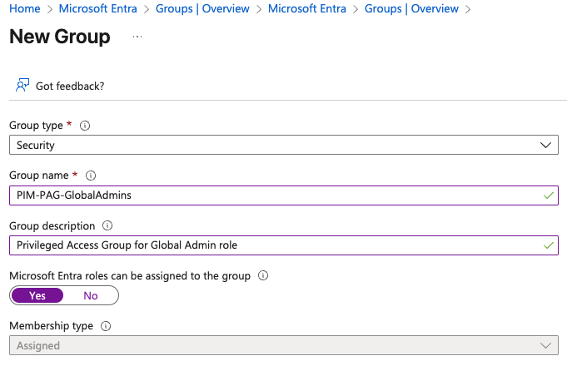Open the Group type dropdown showing Security
567x366 pixels.
[x=283, y=145]
